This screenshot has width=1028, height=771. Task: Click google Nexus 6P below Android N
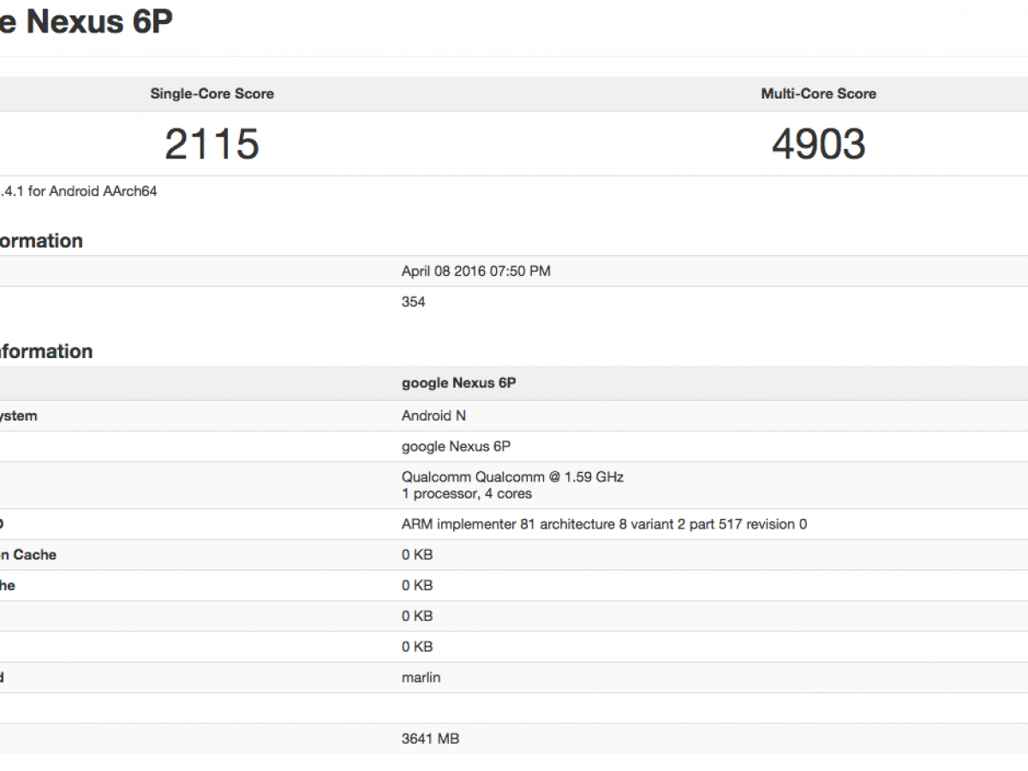(x=457, y=446)
